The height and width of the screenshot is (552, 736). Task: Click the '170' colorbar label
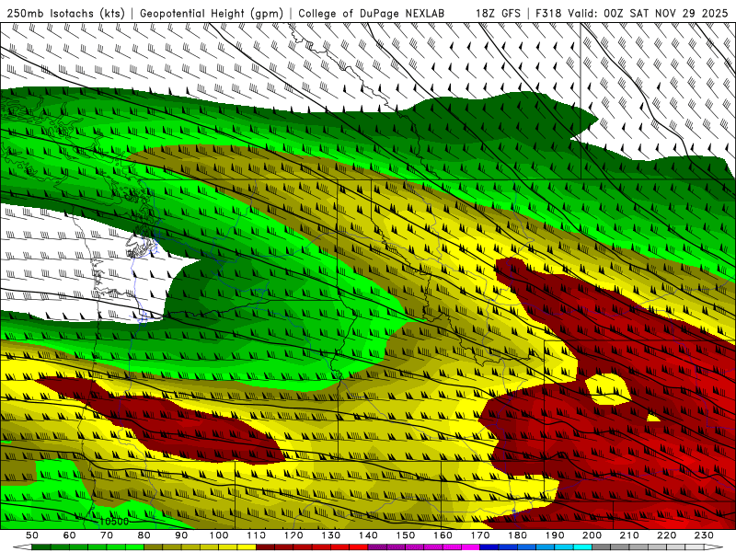pos(480,535)
